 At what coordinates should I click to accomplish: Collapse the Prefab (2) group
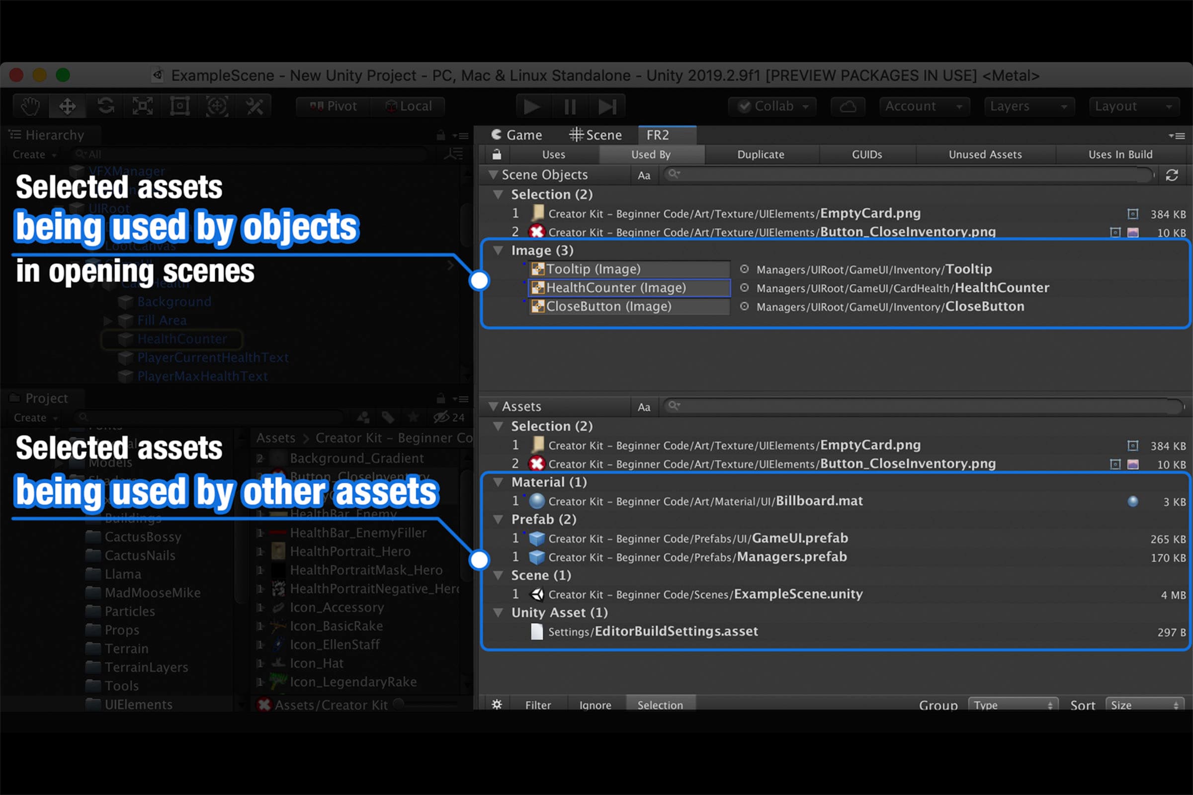point(499,519)
